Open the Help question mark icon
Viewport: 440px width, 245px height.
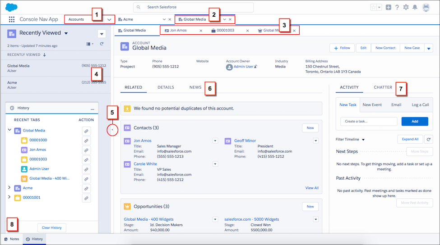click(x=397, y=8)
